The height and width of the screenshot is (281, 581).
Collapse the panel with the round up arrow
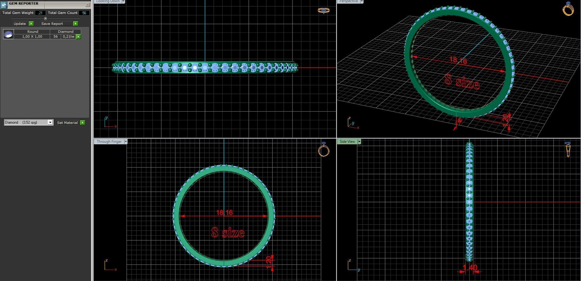click(x=46, y=18)
